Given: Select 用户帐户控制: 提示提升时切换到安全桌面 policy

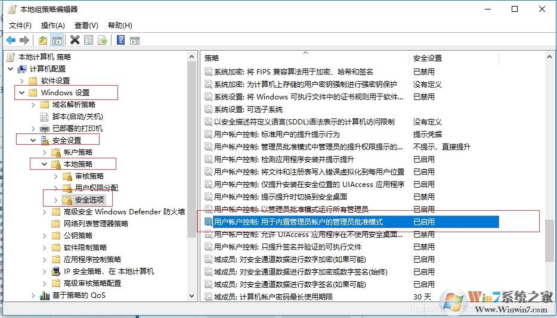Looking at the screenshot, I should click(x=280, y=197).
